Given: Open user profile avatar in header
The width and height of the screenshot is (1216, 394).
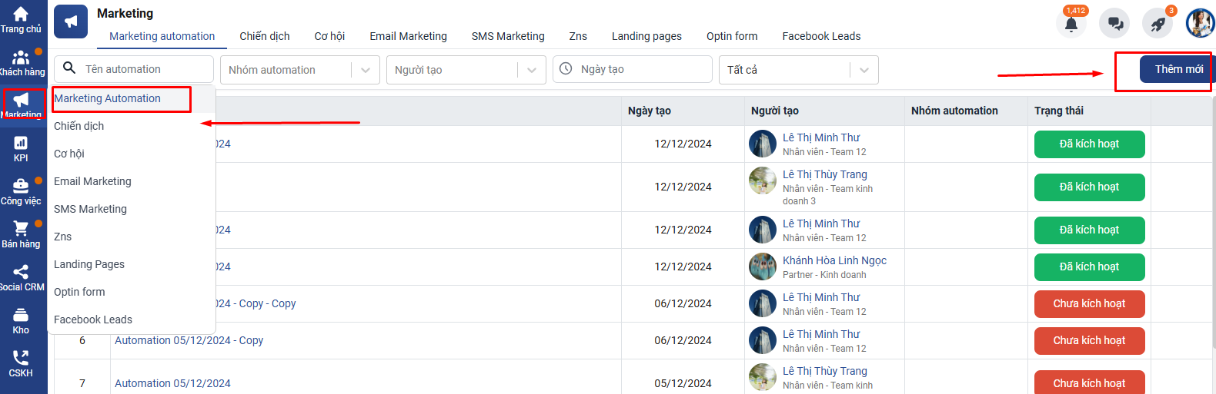Looking at the screenshot, I should [1200, 24].
